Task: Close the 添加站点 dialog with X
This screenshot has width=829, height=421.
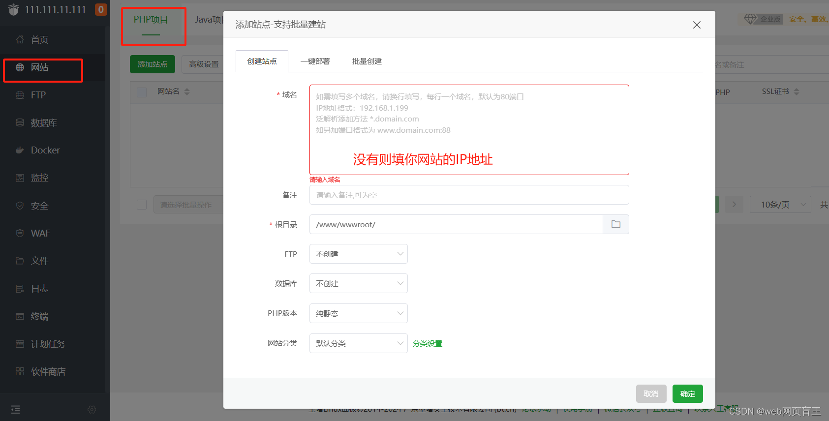Action: point(697,25)
